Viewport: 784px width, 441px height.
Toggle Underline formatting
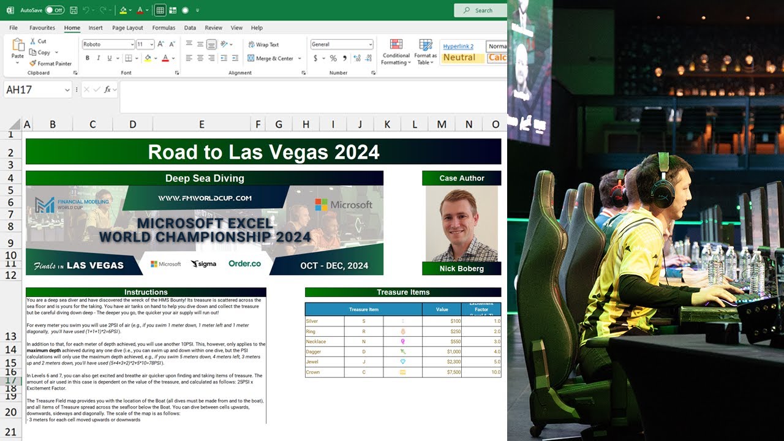[110, 58]
